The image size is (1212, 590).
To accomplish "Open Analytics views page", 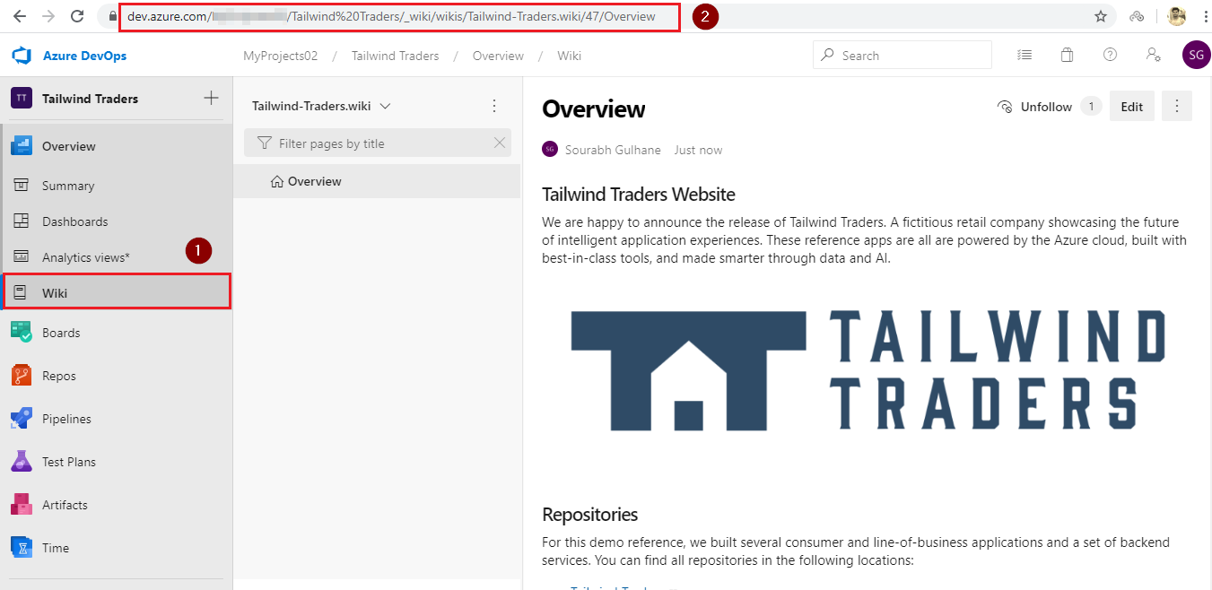I will click(116, 257).
